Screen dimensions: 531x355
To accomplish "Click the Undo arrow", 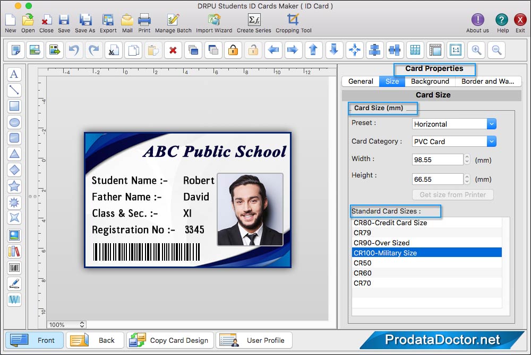I will click(74, 50).
